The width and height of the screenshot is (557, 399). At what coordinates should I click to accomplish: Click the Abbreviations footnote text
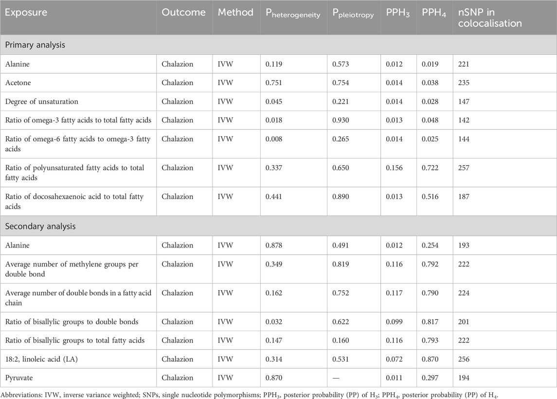pyautogui.click(x=250, y=395)
